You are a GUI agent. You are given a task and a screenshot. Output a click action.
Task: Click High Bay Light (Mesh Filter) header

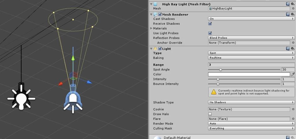coord(186,4)
